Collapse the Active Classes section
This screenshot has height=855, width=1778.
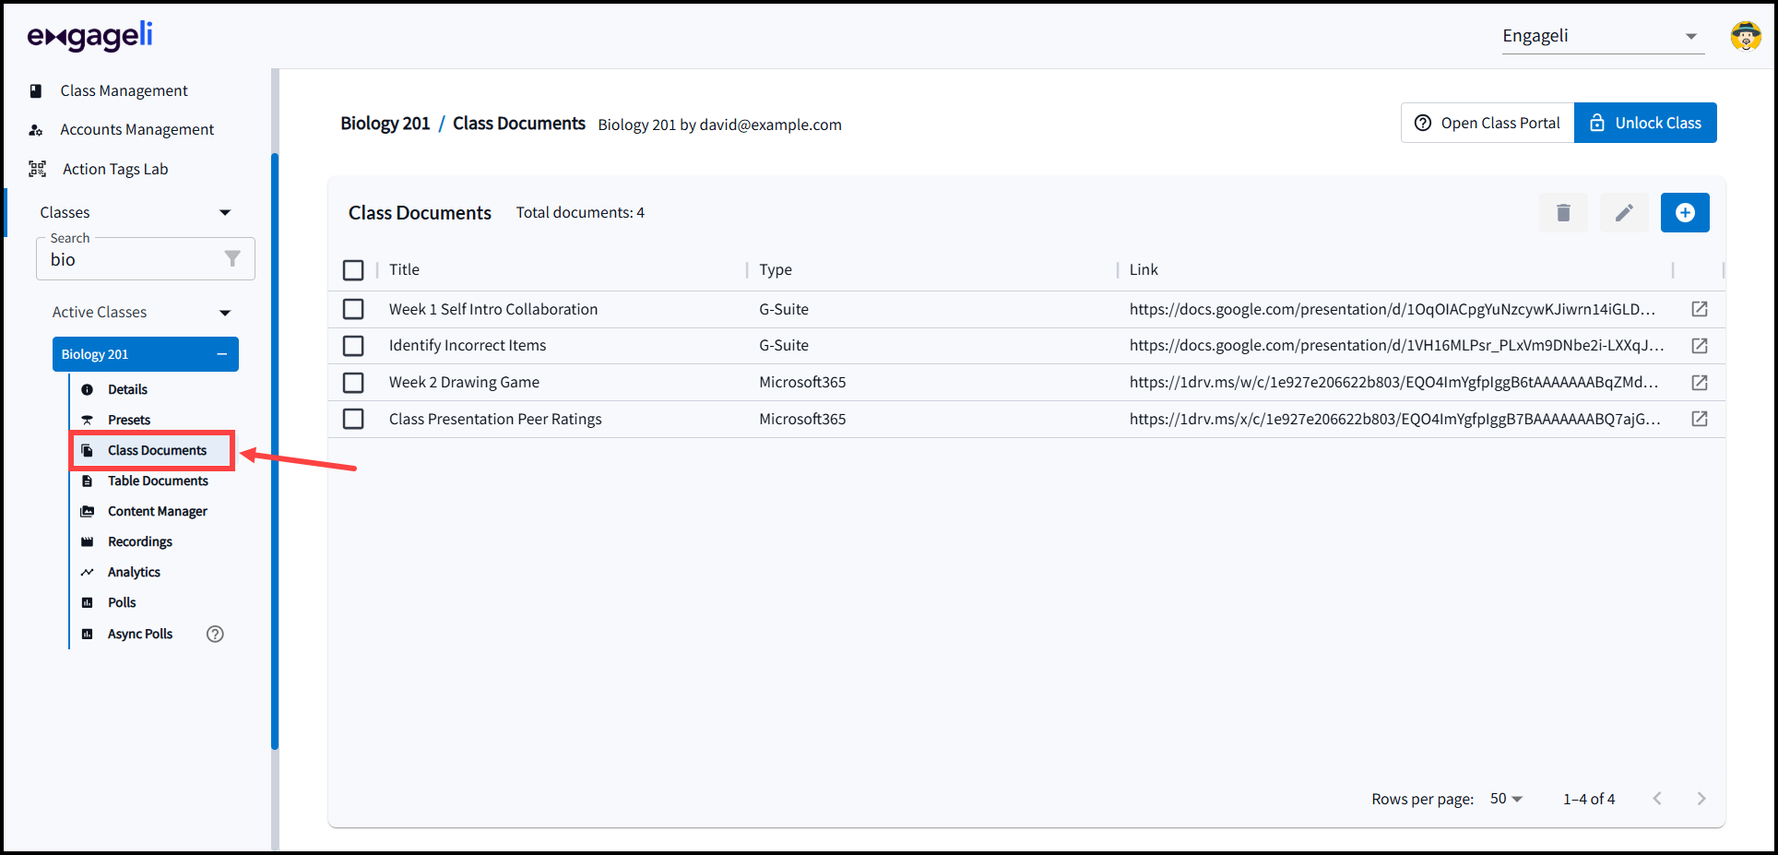(224, 313)
